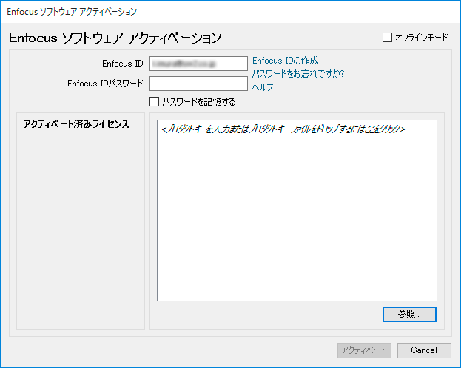Click the アクティベート button
The image size is (461, 368).
pyautogui.click(x=364, y=350)
